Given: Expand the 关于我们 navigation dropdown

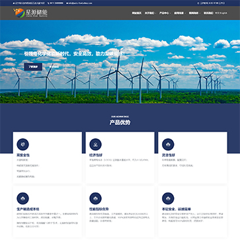Looking at the screenshot, I should pyautogui.click(x=150, y=13).
